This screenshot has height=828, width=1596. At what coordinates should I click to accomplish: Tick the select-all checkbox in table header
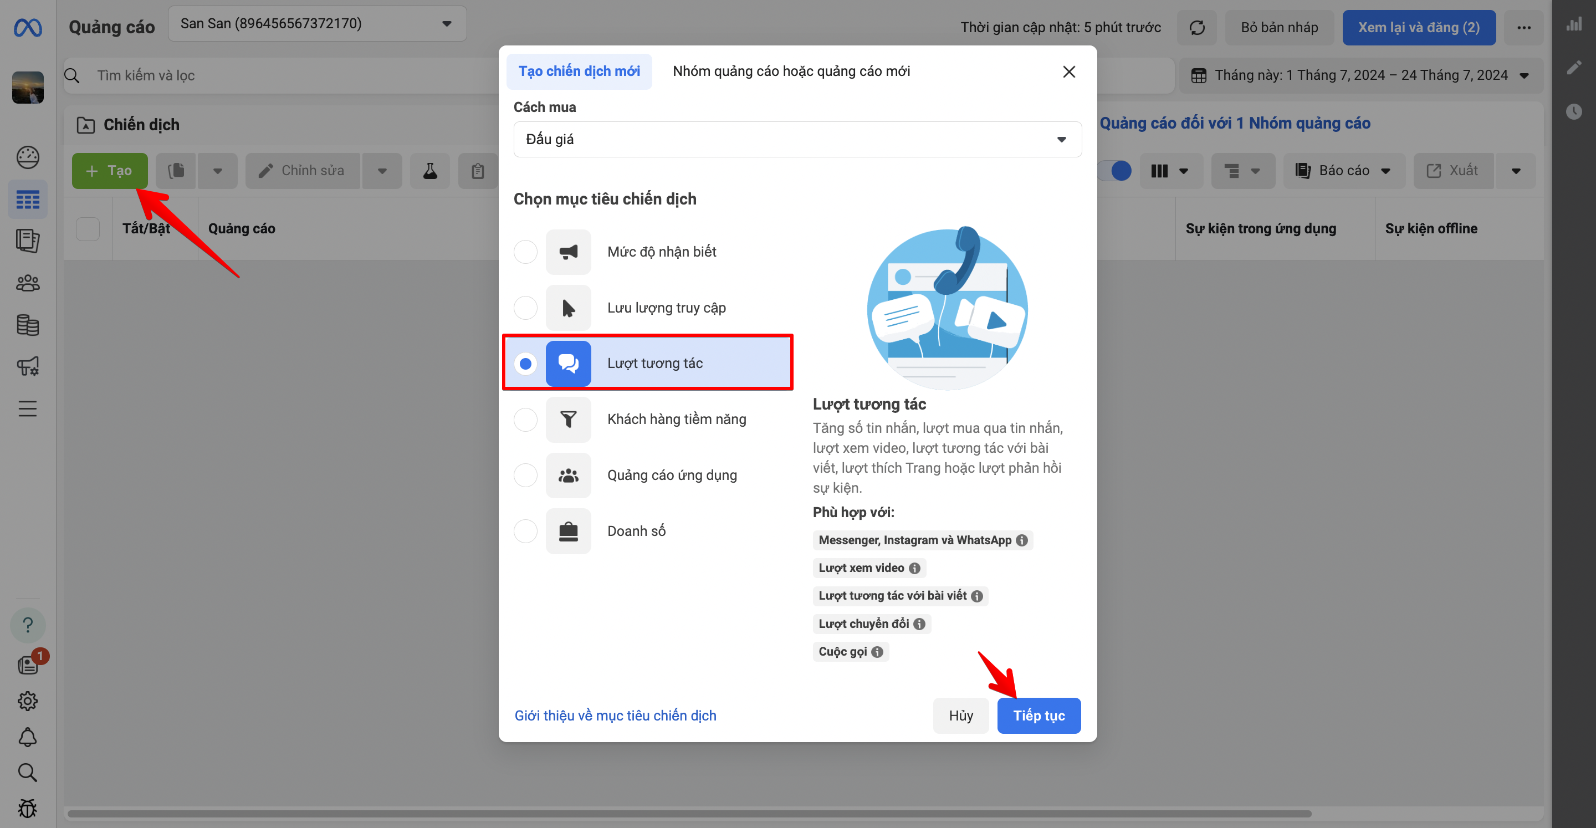[x=88, y=229]
